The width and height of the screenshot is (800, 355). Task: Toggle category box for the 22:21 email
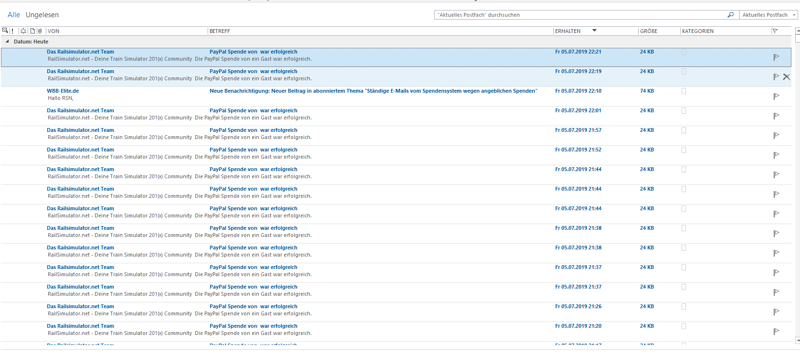click(684, 52)
